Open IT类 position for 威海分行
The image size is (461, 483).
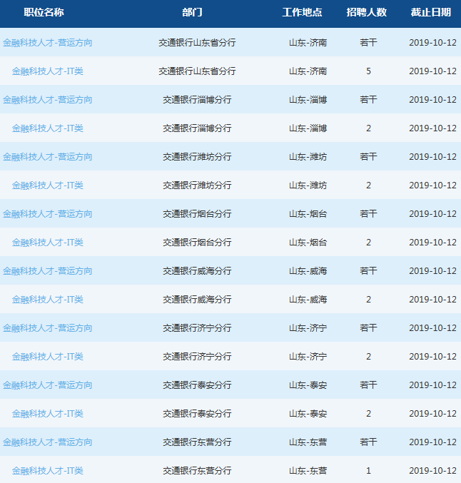[x=47, y=300]
